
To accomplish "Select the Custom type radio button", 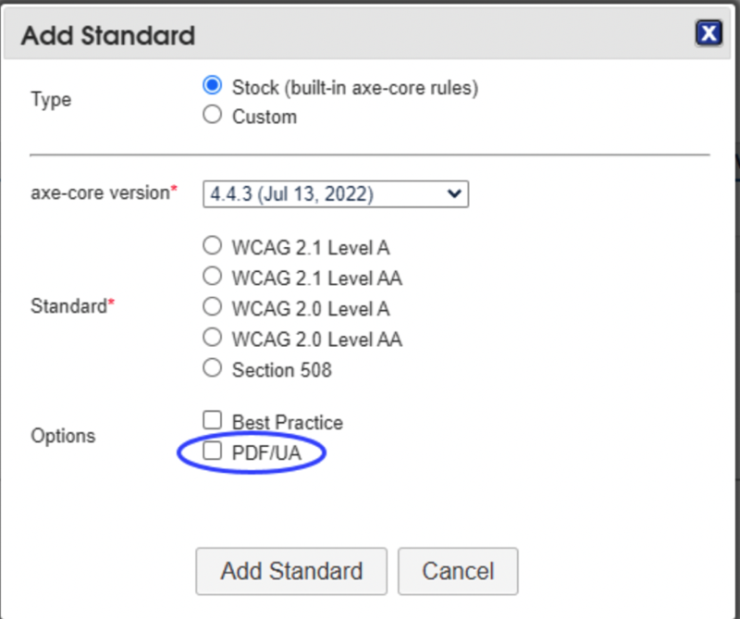I will pyautogui.click(x=213, y=116).
